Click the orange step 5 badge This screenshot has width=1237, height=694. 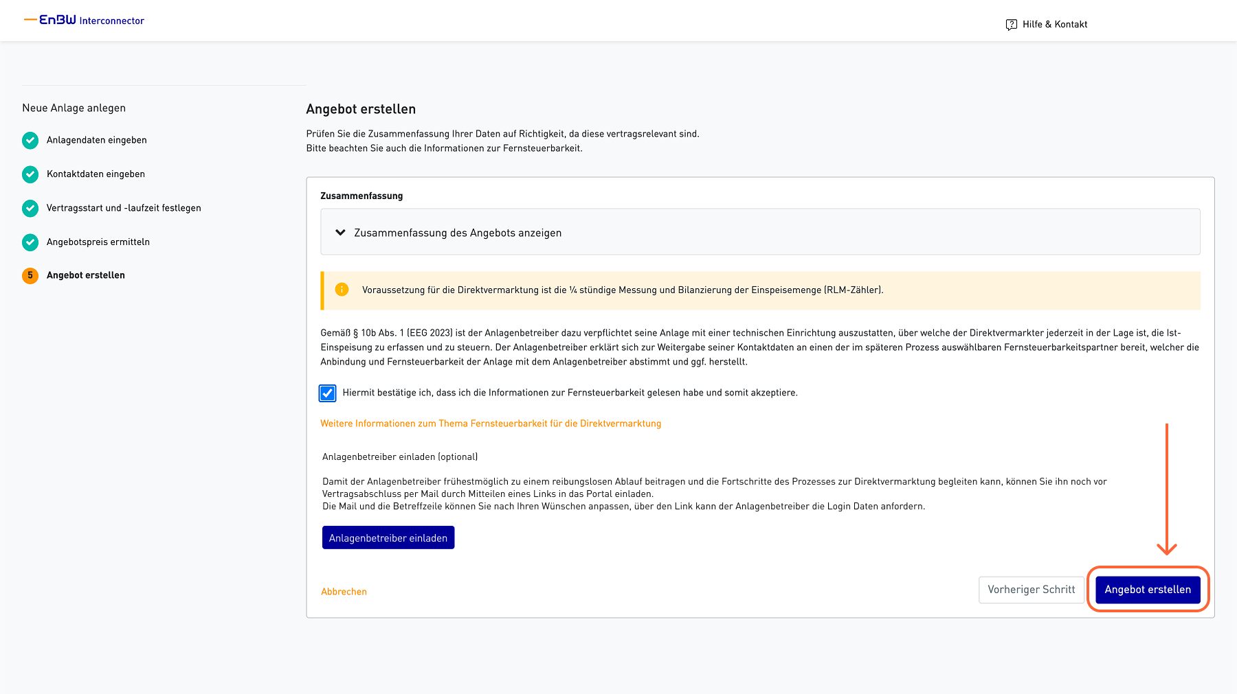(x=30, y=275)
